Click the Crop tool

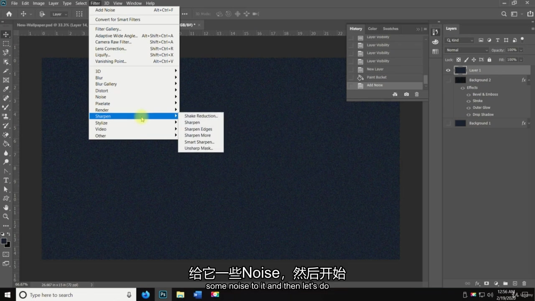(6, 71)
